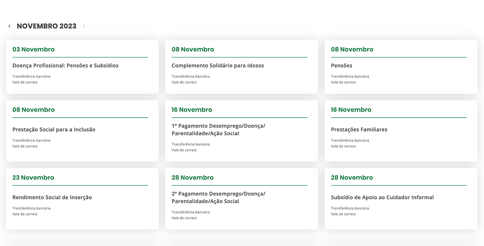This screenshot has width=484, height=246.
Task: Click Transferência bancária under Complemento Solidário
Action: (190, 77)
